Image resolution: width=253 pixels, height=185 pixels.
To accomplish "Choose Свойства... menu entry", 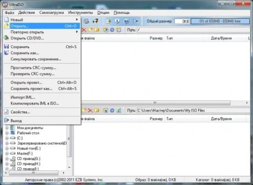I will (x=42, y=112).
